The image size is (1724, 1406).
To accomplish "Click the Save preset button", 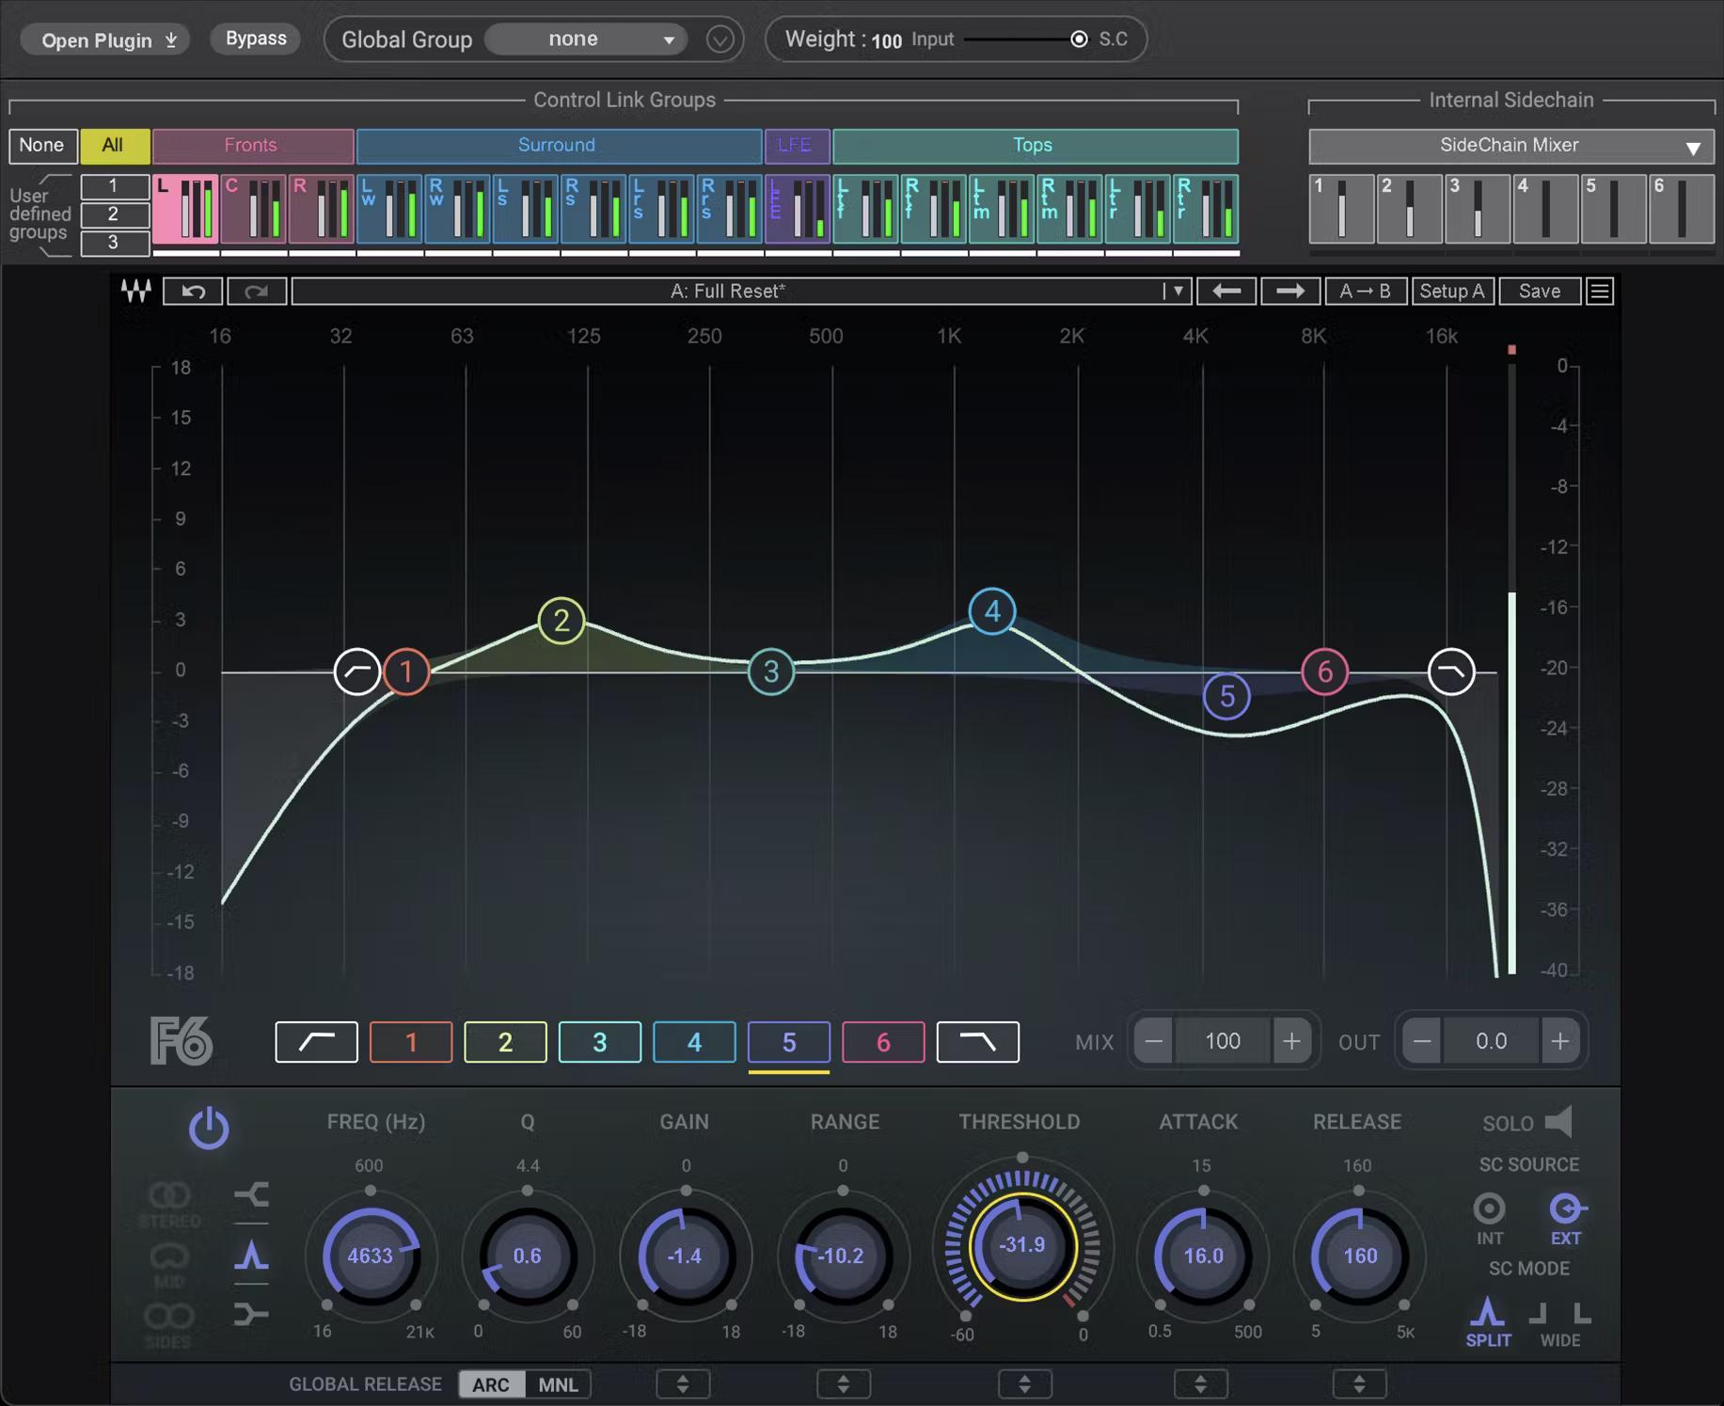I will point(1539,292).
